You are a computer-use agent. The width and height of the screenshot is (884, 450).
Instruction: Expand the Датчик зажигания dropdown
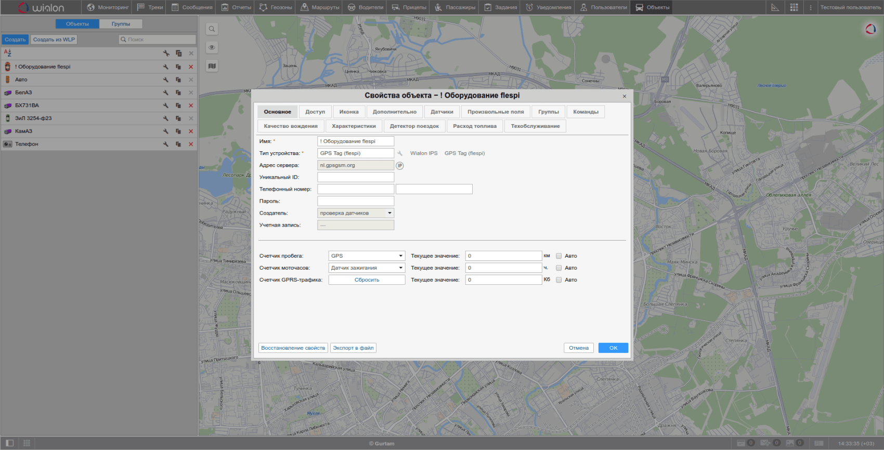tap(367, 268)
